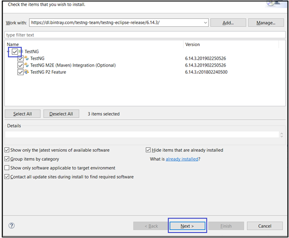Click the type filter text field
This screenshot has height=238, width=289.
point(145,35)
